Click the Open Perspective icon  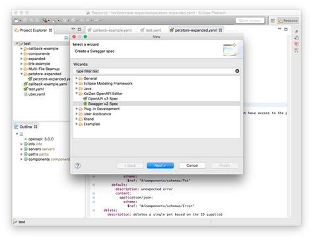[x=273, y=20]
